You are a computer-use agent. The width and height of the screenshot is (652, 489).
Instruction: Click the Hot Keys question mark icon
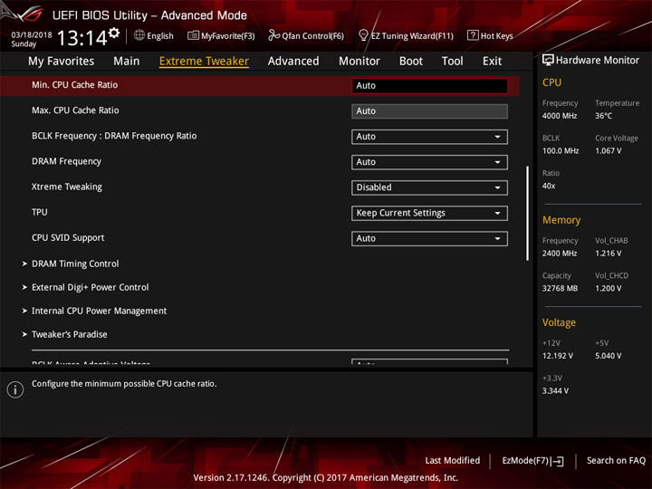point(473,35)
